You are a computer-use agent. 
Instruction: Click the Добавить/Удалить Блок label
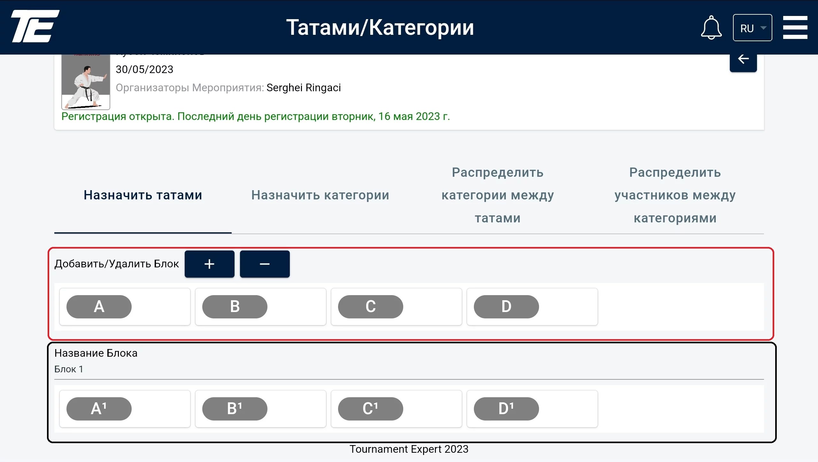(x=117, y=264)
